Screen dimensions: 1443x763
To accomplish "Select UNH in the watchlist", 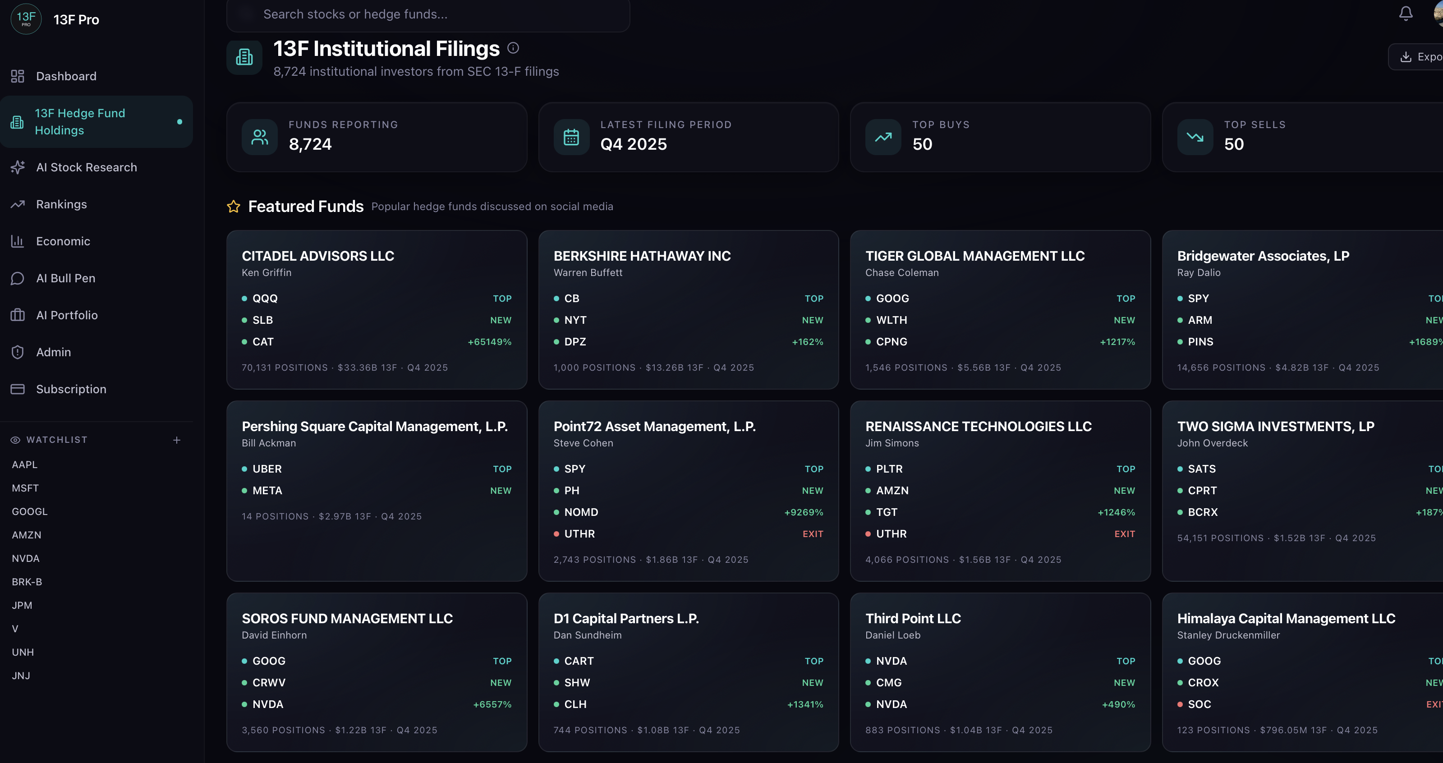I will (x=23, y=652).
